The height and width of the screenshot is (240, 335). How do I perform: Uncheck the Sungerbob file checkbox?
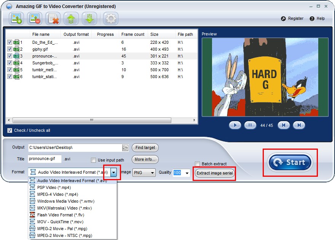point(10,62)
